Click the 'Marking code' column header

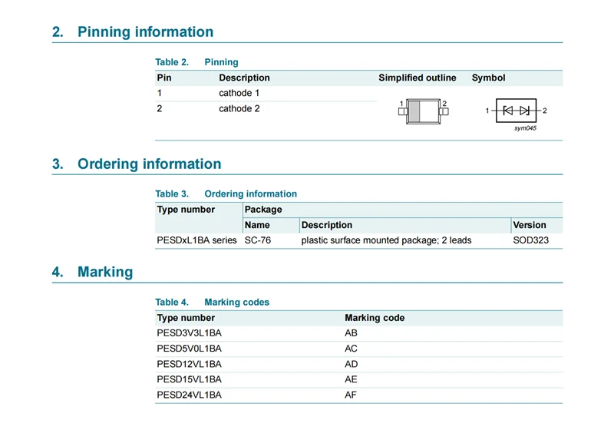[x=375, y=318]
